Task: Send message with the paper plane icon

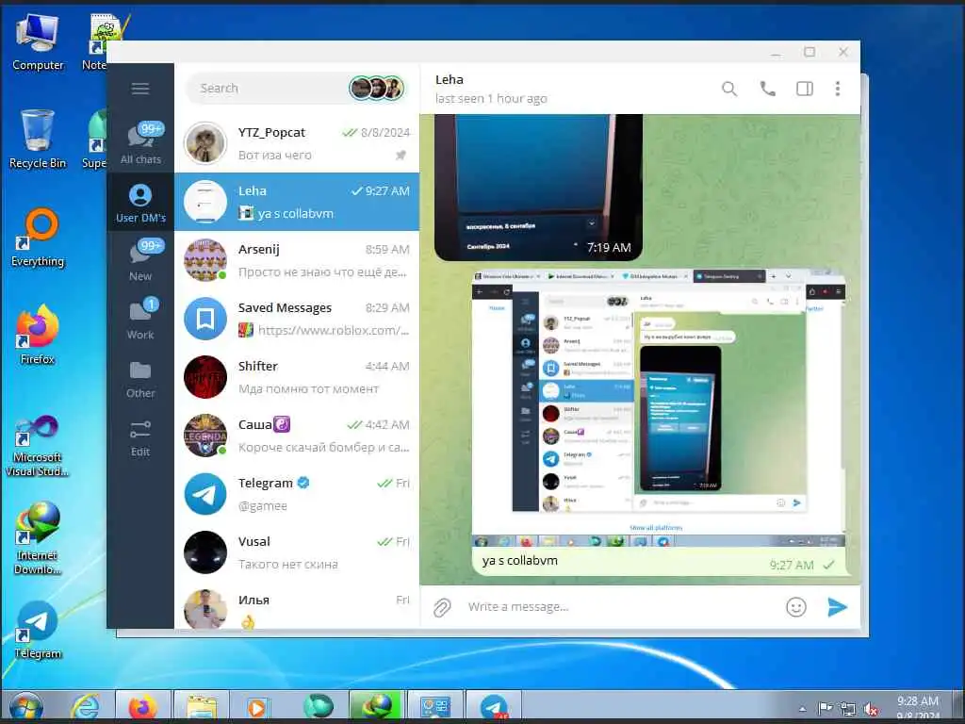Action: 837,607
